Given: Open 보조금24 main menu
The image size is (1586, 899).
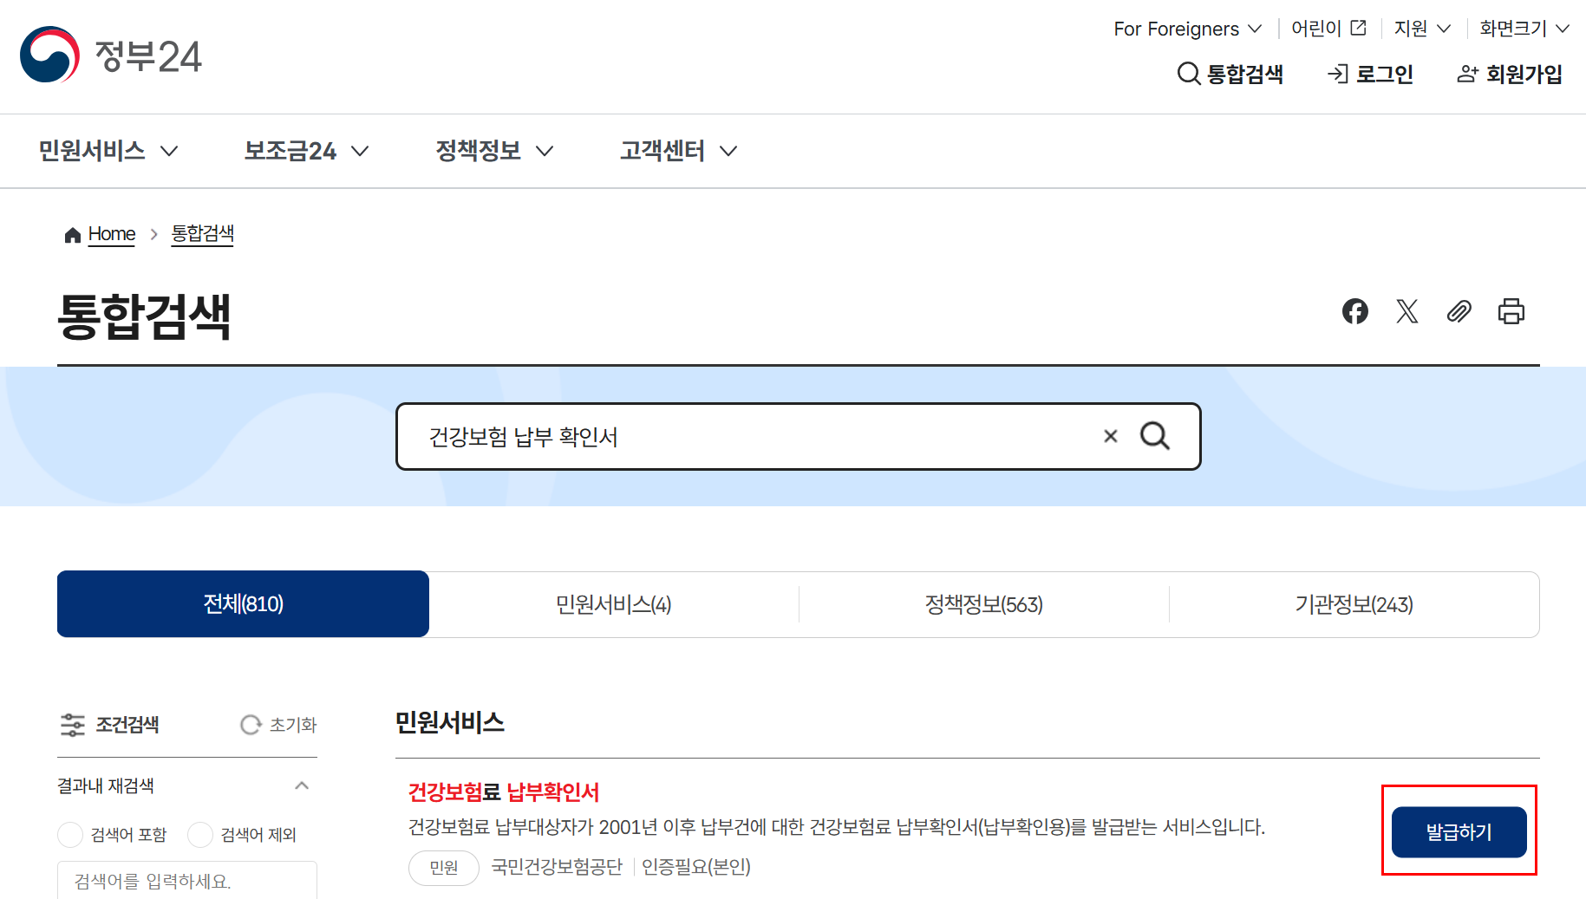Looking at the screenshot, I should (x=306, y=151).
